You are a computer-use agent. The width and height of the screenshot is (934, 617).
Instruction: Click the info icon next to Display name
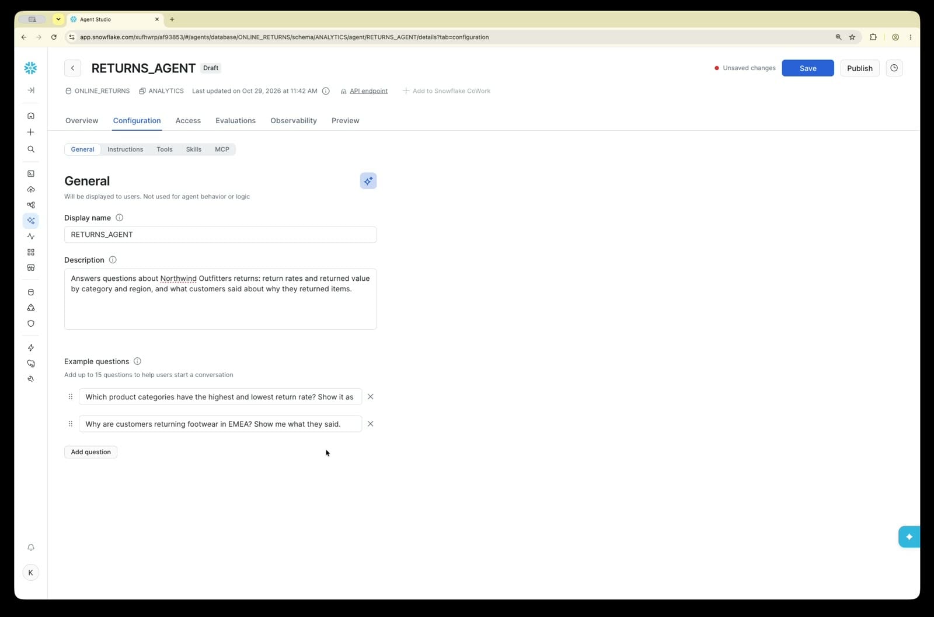[119, 218]
